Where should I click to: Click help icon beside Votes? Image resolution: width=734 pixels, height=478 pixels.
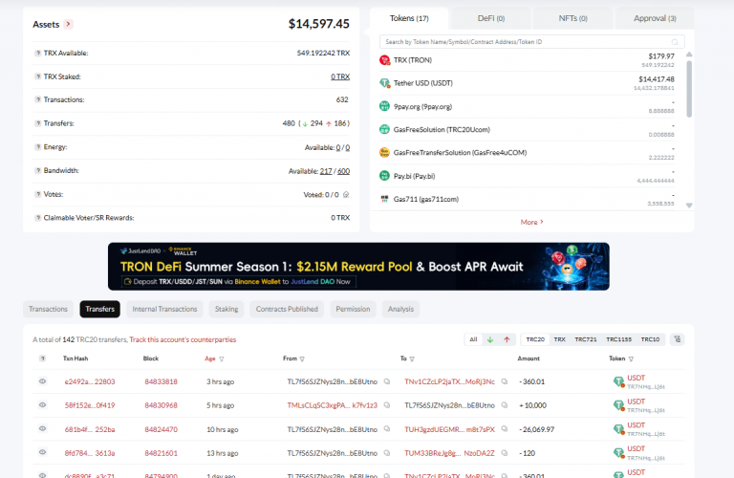click(38, 194)
